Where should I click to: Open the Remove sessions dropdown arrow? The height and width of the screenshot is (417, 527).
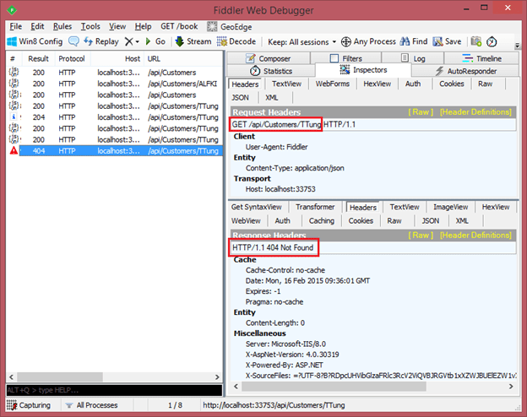[137, 42]
